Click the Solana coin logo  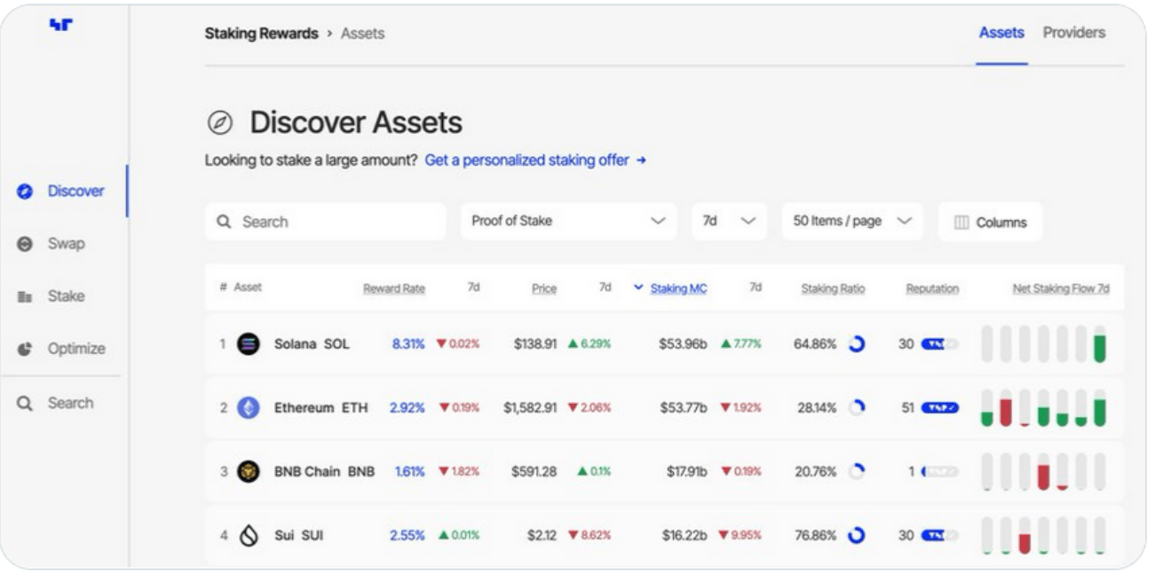[x=249, y=344]
